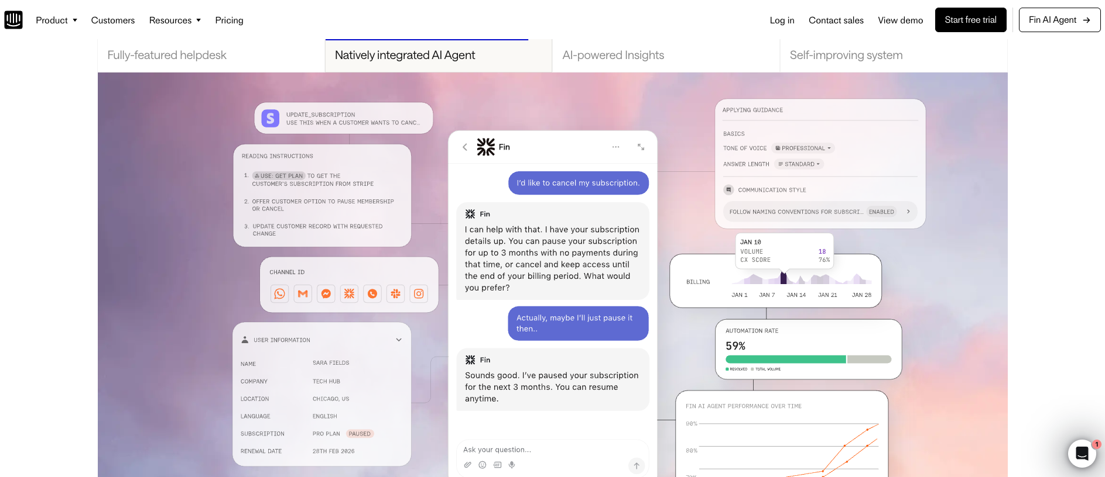The width and height of the screenshot is (1105, 477).
Task: Open the Intercom messenger launcher bubble
Action: (x=1082, y=454)
